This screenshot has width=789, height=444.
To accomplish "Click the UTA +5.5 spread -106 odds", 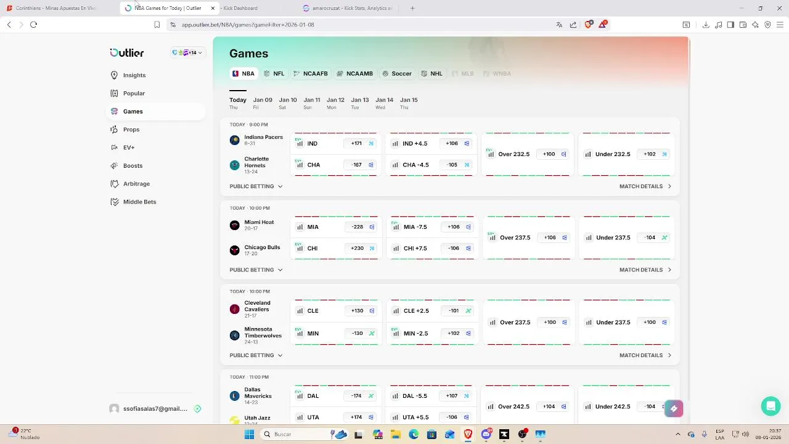I will [457, 417].
